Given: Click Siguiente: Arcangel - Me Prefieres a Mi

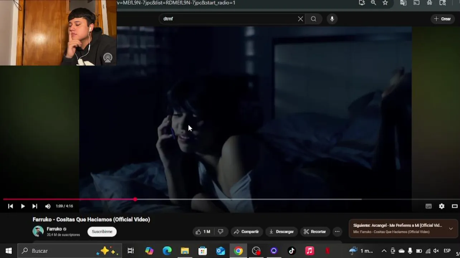Looking at the screenshot, I should (x=398, y=225).
